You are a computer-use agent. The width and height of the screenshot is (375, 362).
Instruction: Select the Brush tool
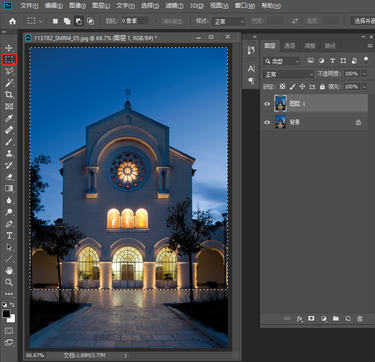[9, 142]
